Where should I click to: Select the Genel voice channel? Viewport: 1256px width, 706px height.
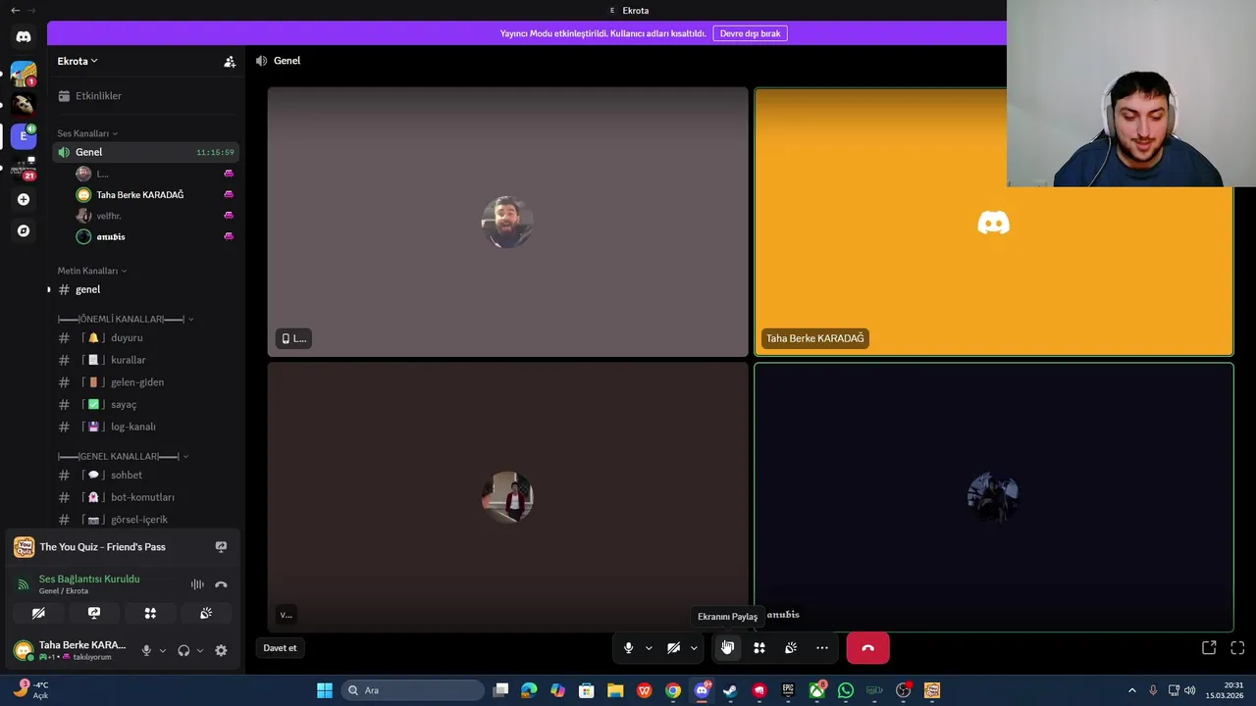coord(145,152)
